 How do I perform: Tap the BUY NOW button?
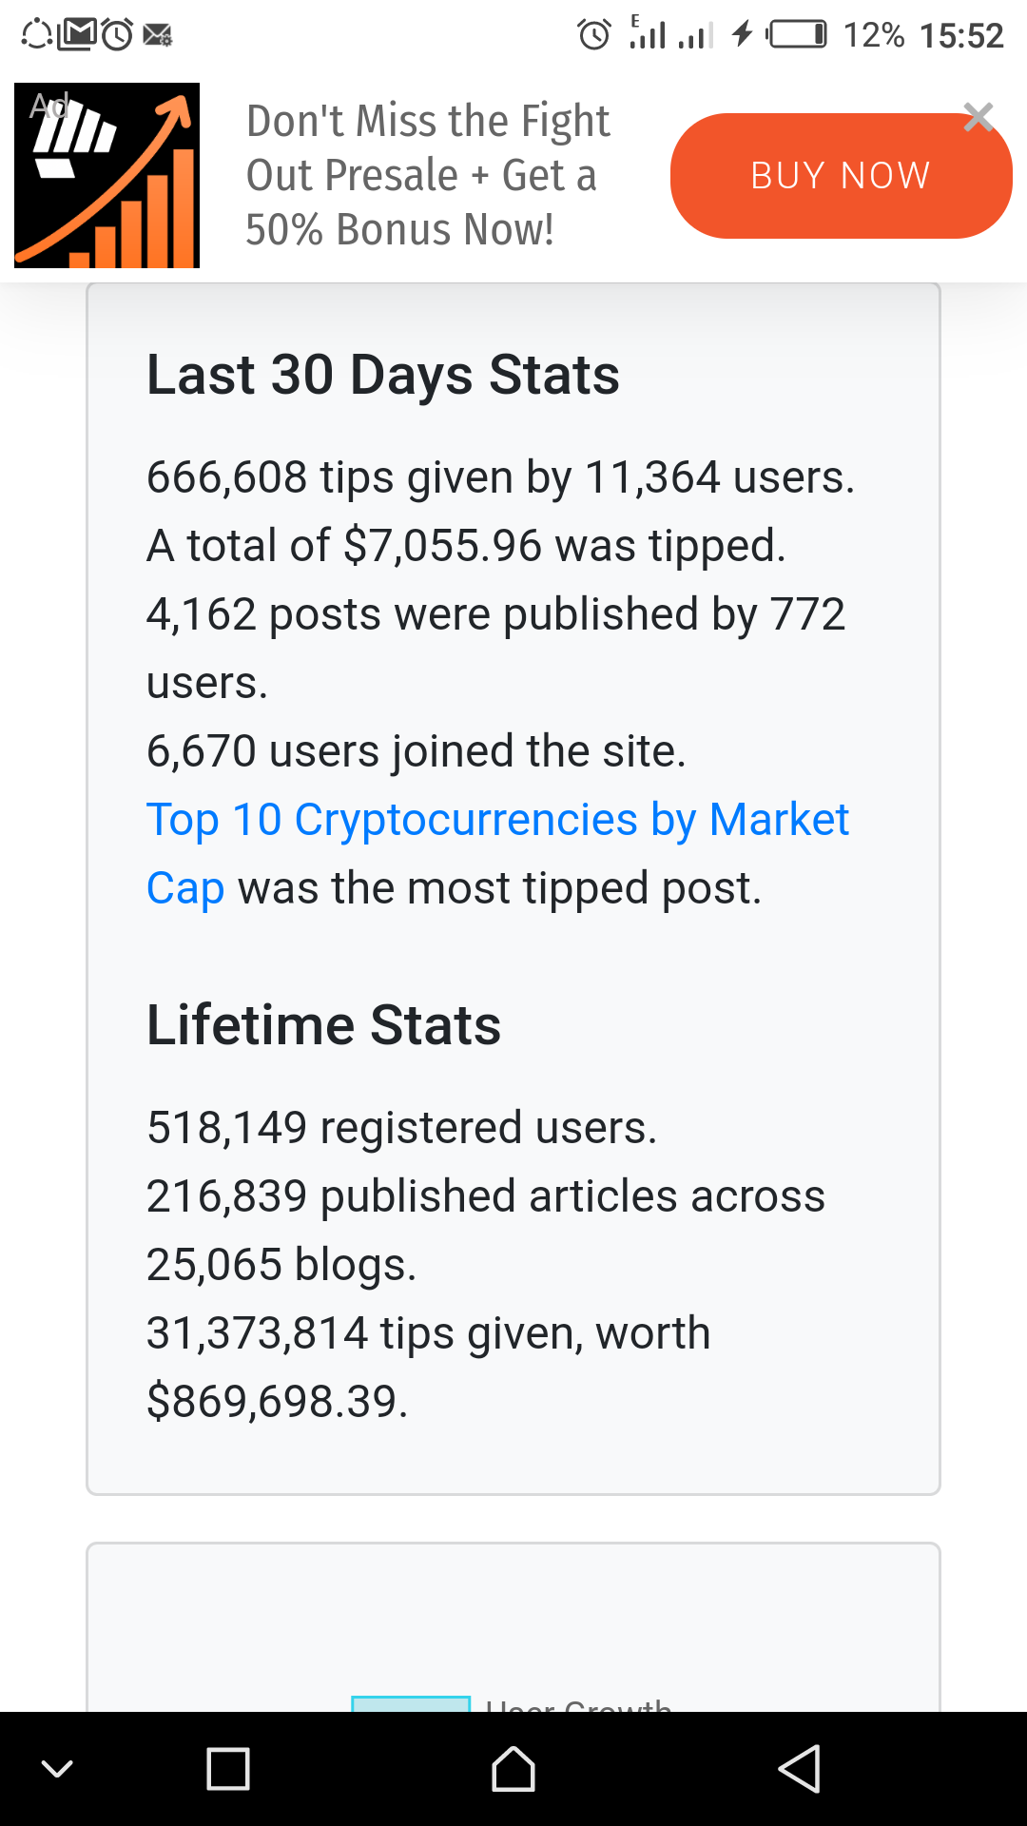[841, 174]
